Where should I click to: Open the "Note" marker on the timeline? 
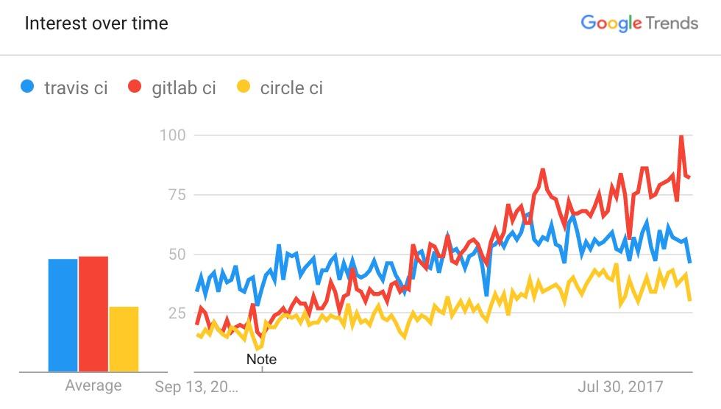pyautogui.click(x=261, y=360)
